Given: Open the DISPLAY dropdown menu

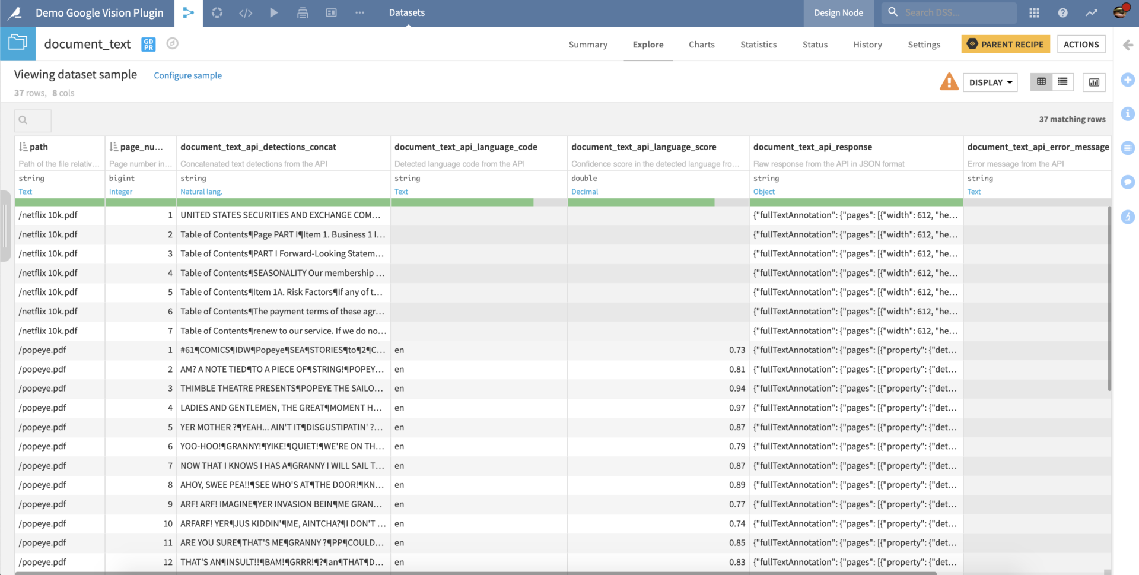Looking at the screenshot, I should [990, 82].
